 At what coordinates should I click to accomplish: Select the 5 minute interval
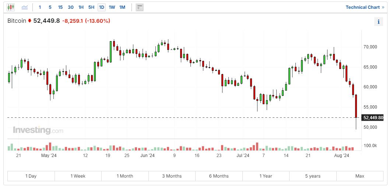tap(50, 7)
